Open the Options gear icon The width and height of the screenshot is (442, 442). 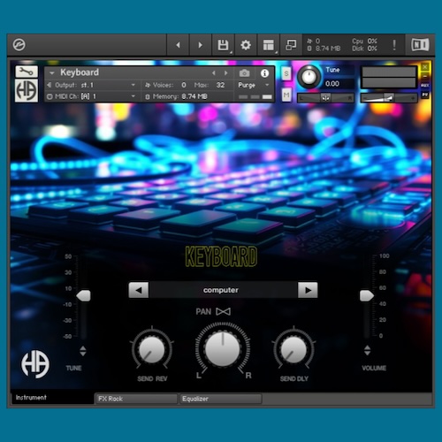click(x=246, y=45)
